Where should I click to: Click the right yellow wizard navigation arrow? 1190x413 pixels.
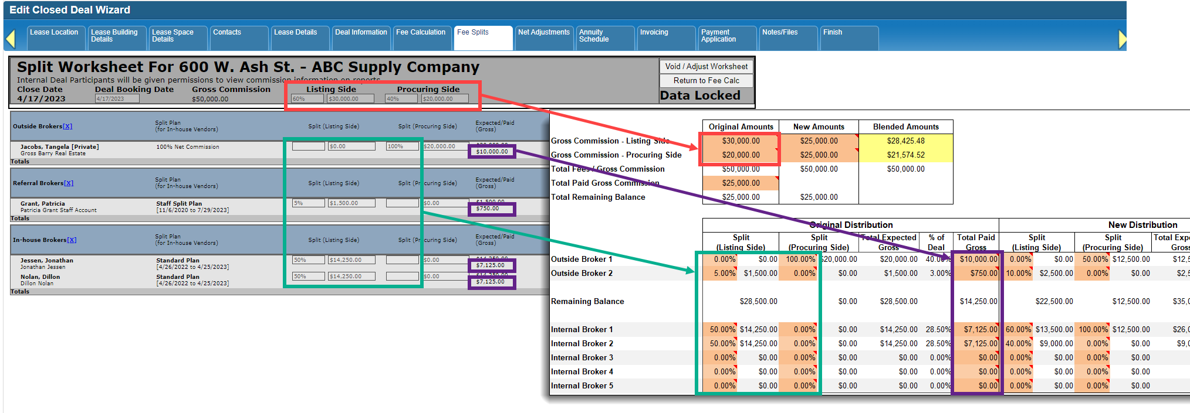click(x=1122, y=39)
